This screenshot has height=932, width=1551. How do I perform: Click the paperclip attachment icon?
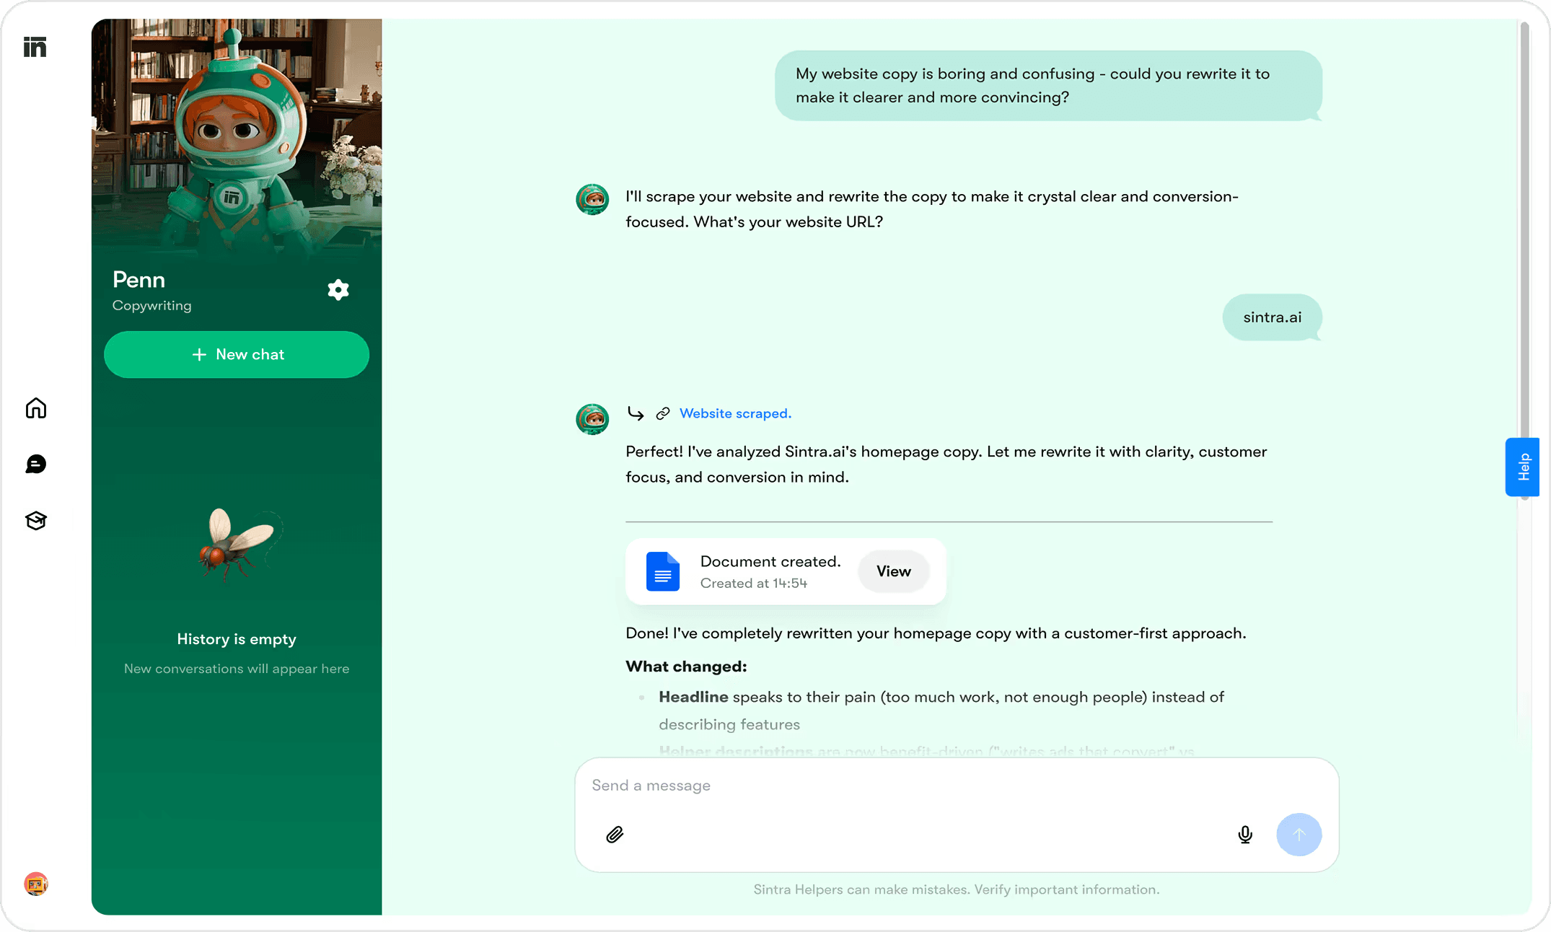(x=615, y=835)
